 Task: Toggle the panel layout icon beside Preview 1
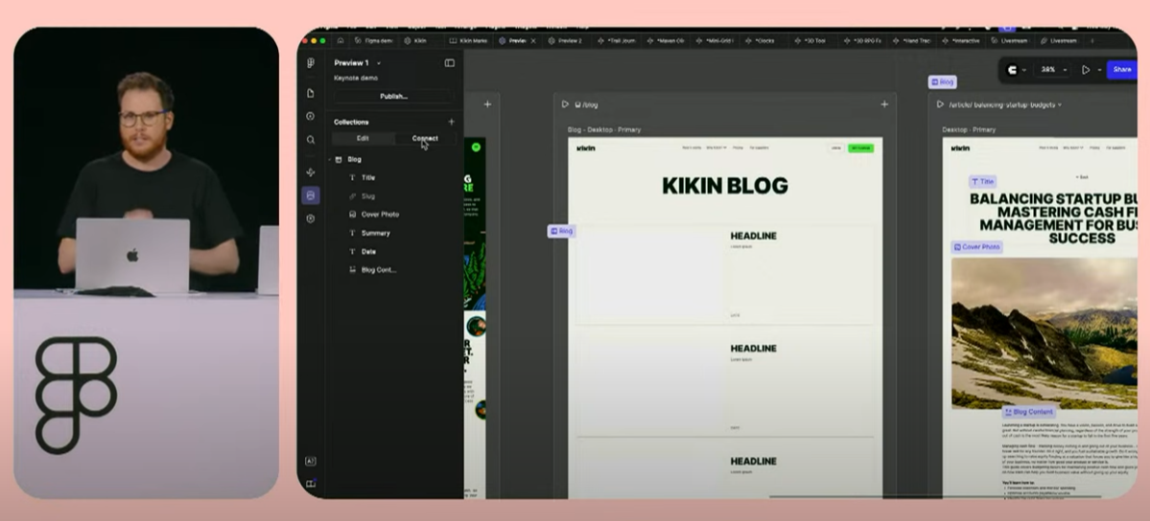450,63
